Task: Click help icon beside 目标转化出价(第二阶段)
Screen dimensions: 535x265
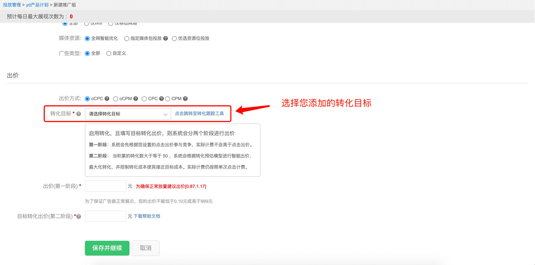Action: 79,217
